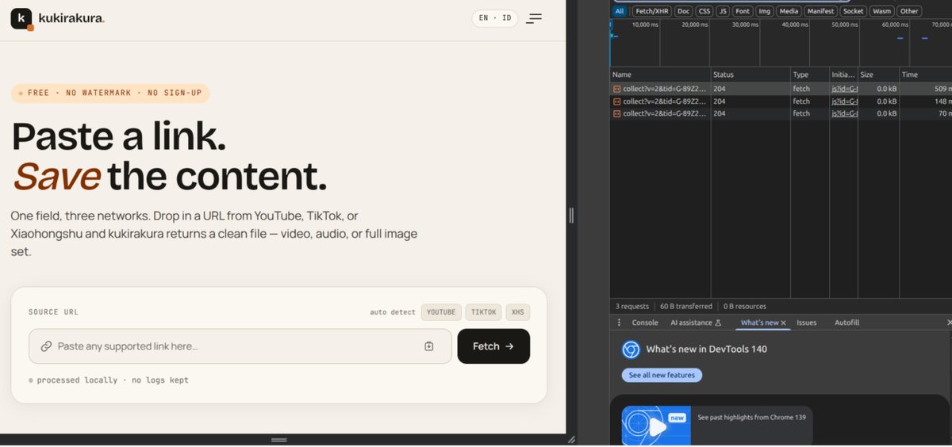
Task: Click the 'FREE · NO WATERMARK · NO SIGN-UP' badge
Action: pos(110,94)
